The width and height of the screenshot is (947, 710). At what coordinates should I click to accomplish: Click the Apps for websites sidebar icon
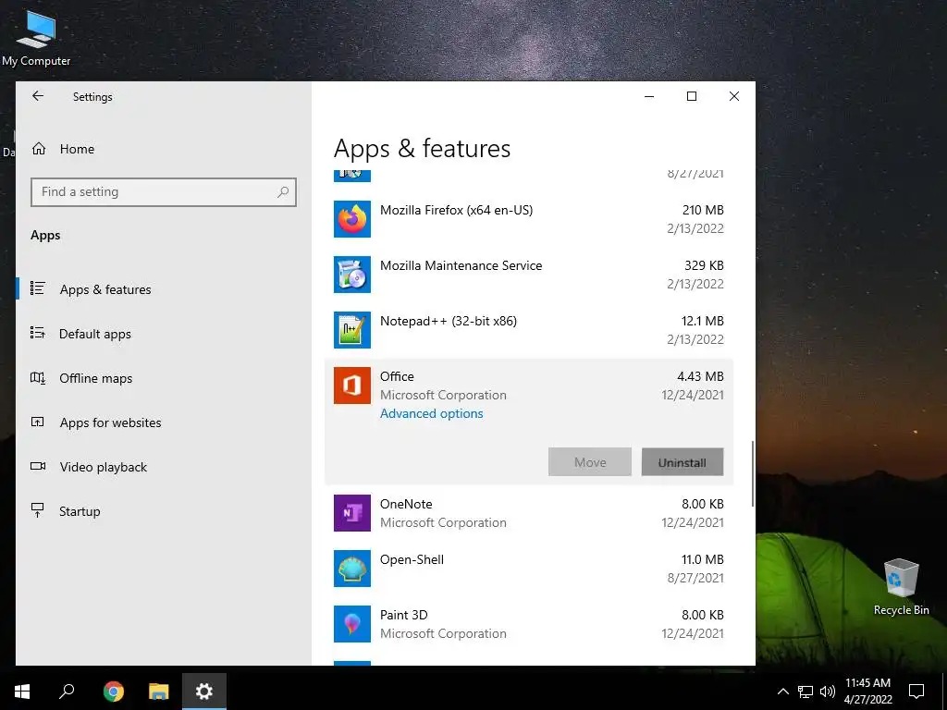37,422
